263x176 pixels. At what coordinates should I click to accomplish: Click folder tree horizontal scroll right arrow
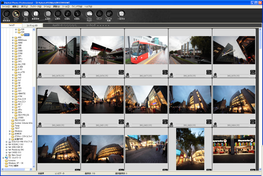tap(31, 169)
